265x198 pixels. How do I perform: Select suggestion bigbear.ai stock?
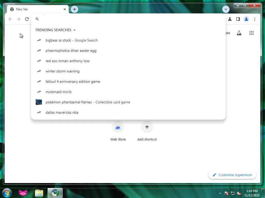128,40
